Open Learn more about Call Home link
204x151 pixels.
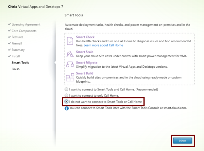point(103,45)
